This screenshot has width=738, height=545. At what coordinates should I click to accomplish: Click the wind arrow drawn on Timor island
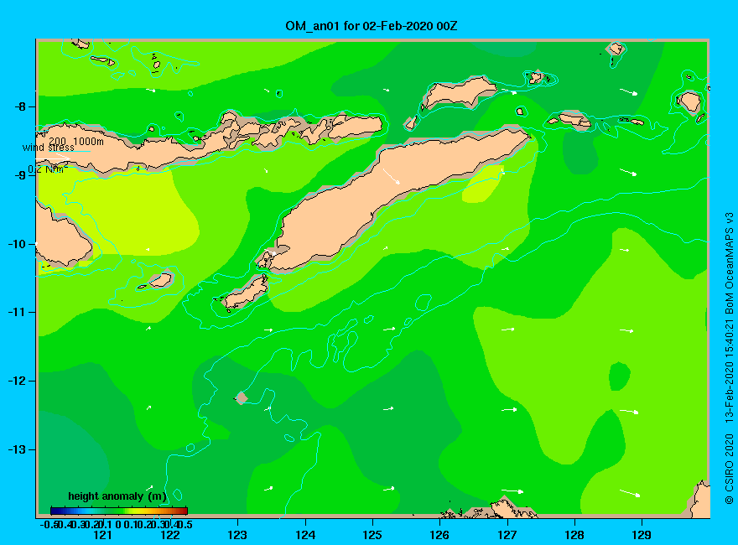point(391,176)
